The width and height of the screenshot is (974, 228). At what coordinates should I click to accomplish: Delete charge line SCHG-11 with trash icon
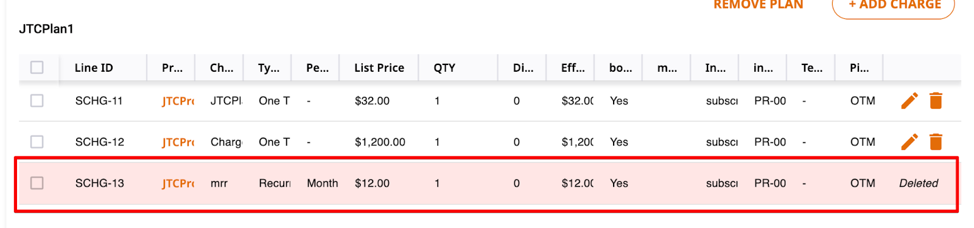click(936, 101)
